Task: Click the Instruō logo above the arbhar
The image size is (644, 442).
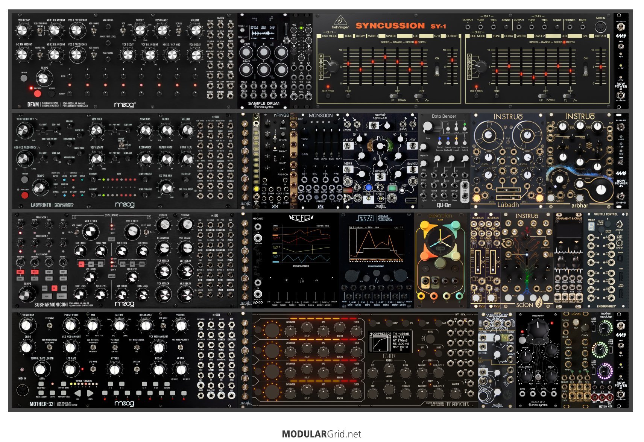Action: 580,117
